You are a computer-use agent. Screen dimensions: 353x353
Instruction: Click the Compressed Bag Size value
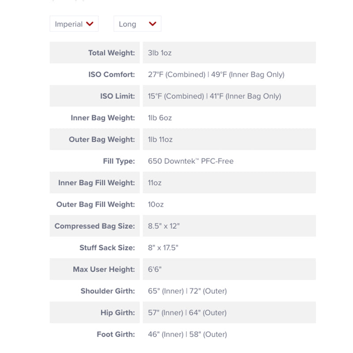coord(164,226)
